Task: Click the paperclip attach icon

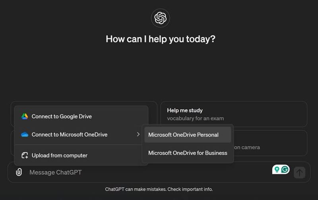Action: (19, 172)
